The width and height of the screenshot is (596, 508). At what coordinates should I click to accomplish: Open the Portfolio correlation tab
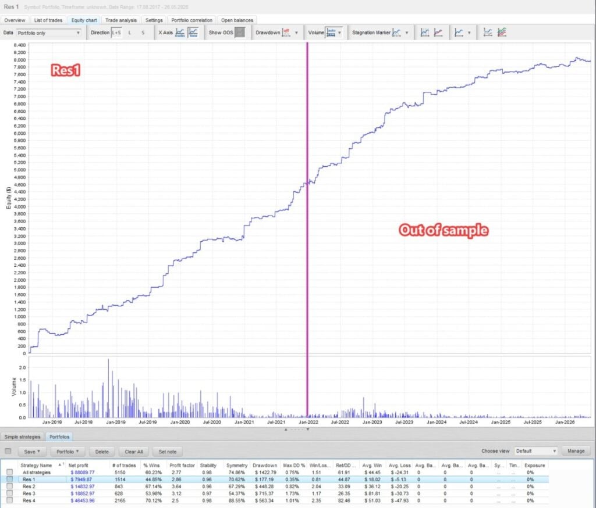coord(191,20)
